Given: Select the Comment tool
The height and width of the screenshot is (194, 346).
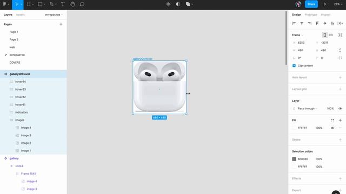Looking at the screenshot, I should [x=82, y=4].
